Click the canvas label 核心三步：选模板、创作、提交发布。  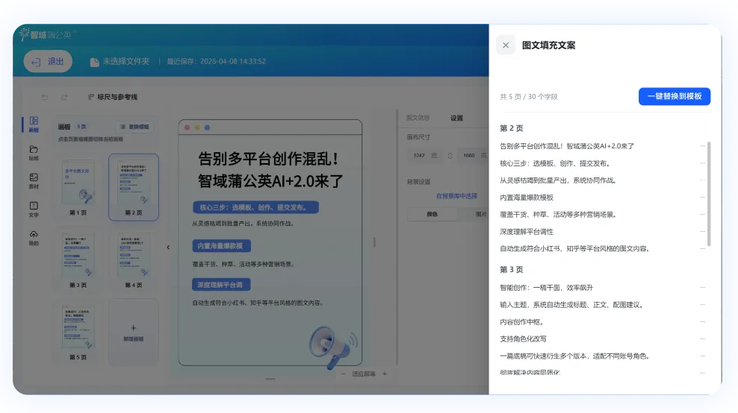[x=255, y=207]
